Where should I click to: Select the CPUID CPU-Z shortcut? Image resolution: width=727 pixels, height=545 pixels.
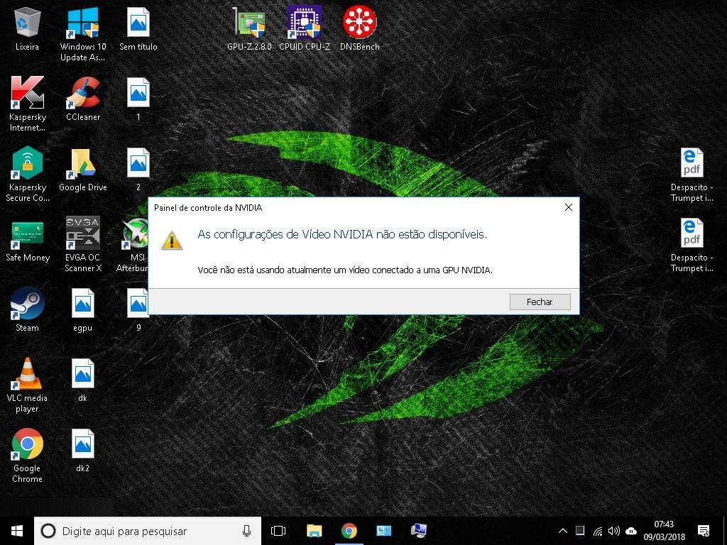(x=305, y=28)
